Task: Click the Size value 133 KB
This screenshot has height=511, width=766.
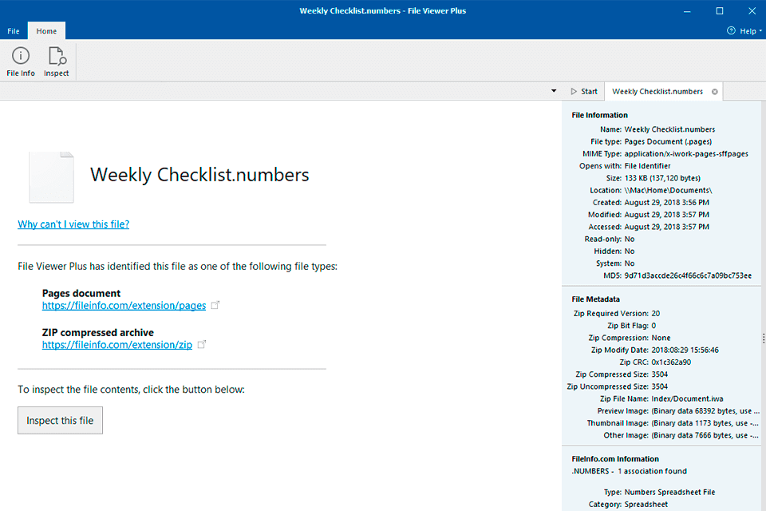Action: point(662,178)
